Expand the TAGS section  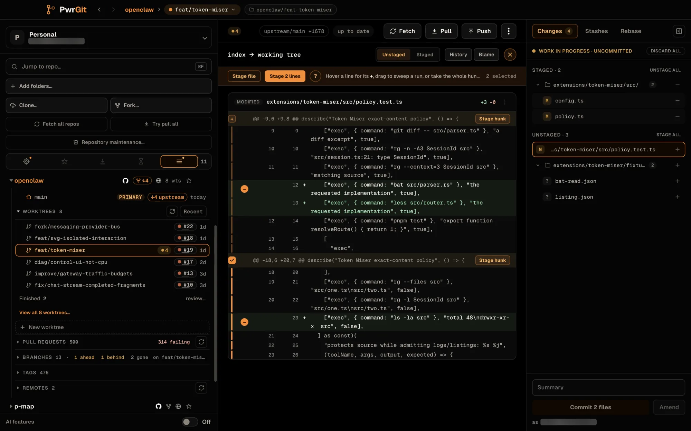(18, 373)
